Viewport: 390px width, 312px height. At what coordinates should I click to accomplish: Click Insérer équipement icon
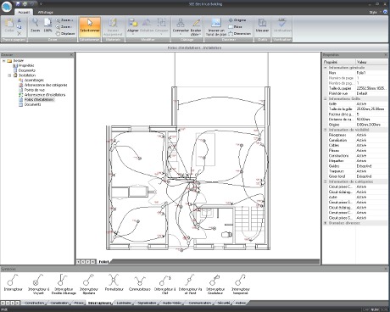pyautogui.click(x=113, y=26)
